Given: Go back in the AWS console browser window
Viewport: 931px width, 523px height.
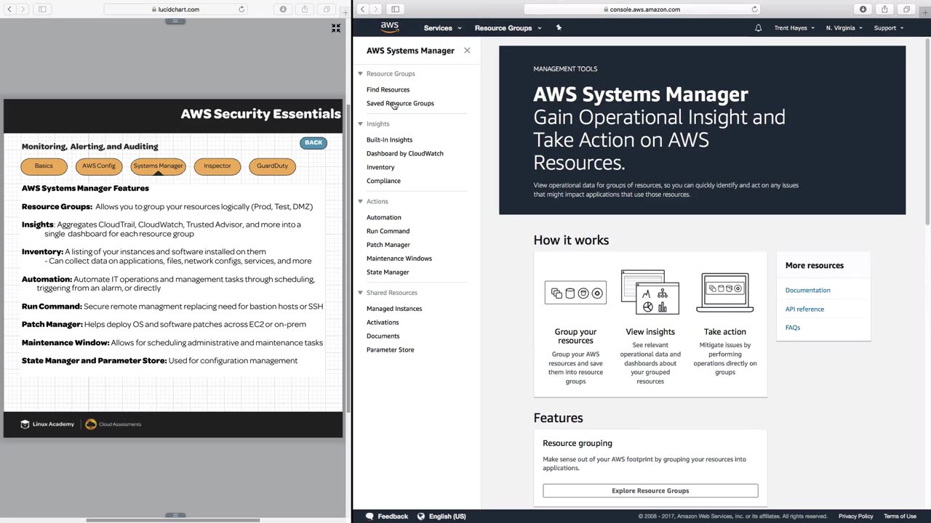Looking at the screenshot, I should (362, 9).
